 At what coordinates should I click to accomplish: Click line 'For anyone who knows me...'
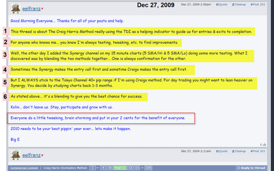[x=94, y=42]
